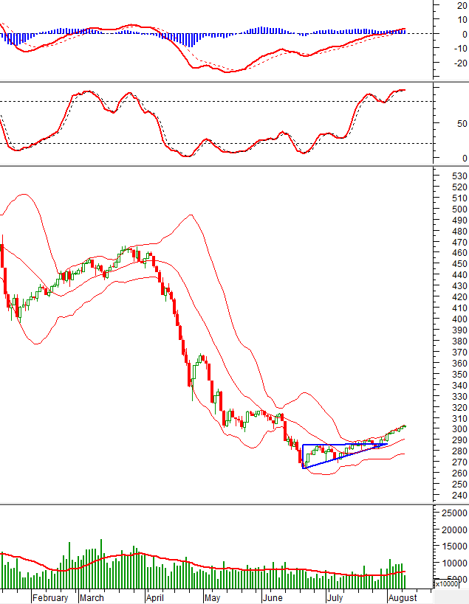Click the 240 price axis label
The width and height of the screenshot is (469, 604).
459,496
